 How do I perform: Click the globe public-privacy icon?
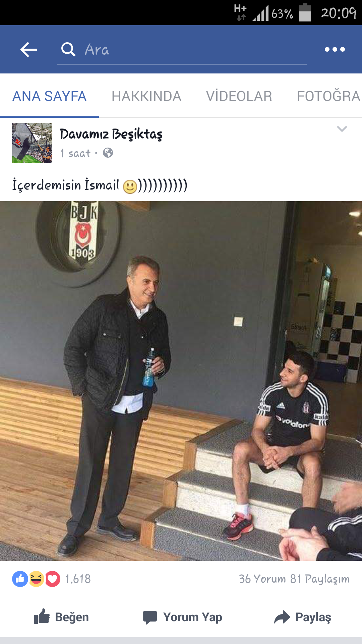[x=108, y=153]
